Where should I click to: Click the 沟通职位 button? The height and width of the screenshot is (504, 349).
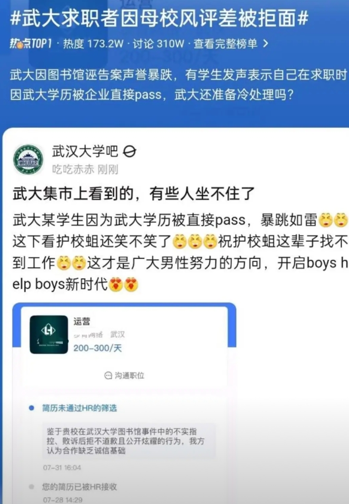(124, 375)
